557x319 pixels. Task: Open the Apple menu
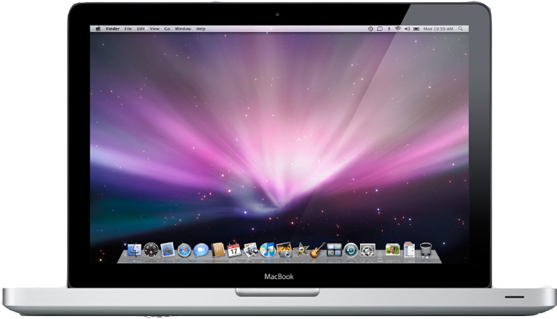98,28
